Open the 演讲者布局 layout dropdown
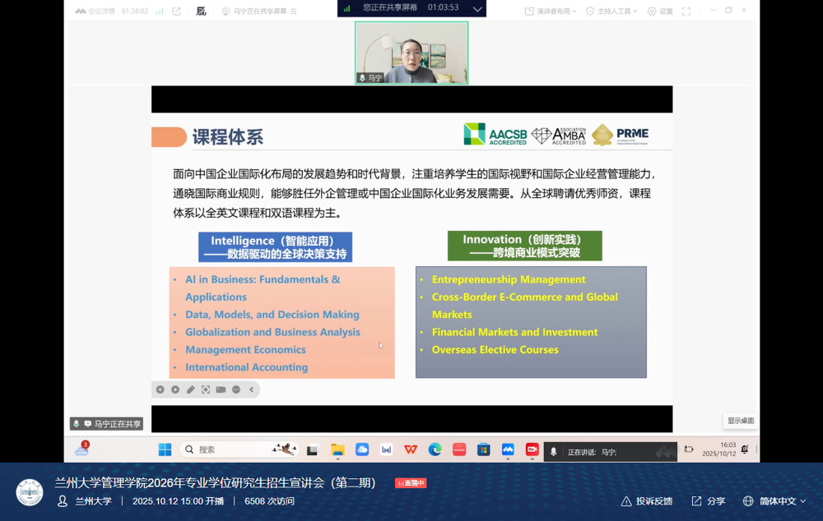823x521 pixels. coord(551,12)
